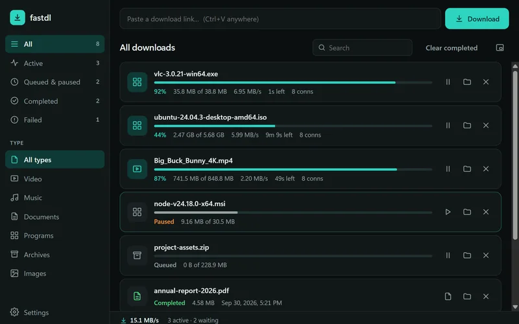Open Queued & paused filter

click(x=55, y=82)
